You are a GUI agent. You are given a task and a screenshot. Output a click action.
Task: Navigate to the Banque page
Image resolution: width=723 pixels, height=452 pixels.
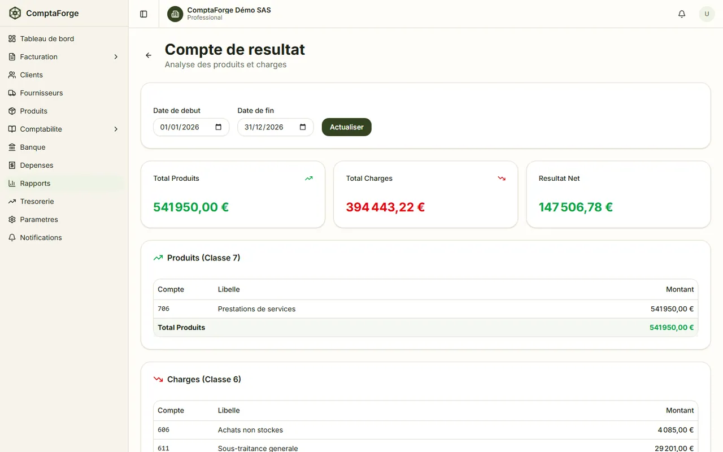coord(64,147)
